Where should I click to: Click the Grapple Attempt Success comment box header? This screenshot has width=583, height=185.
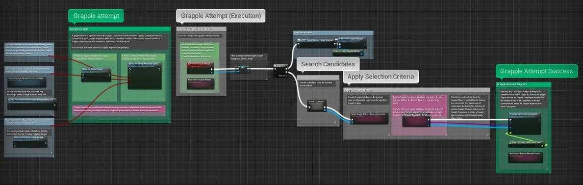523,84
